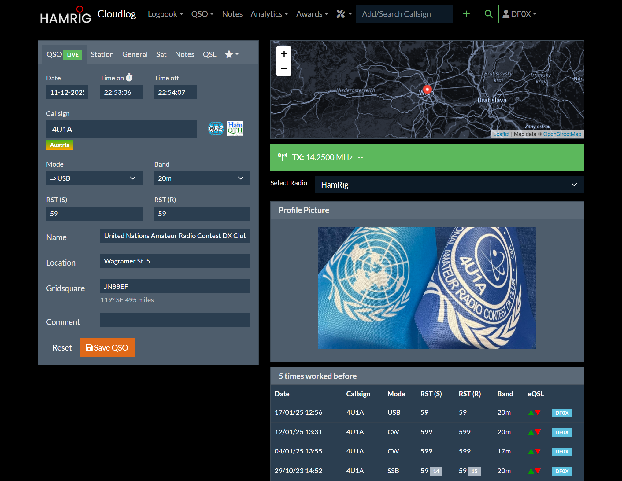This screenshot has height=481, width=622.
Task: Click DF0X badge in 04/01/25 row
Action: (562, 452)
